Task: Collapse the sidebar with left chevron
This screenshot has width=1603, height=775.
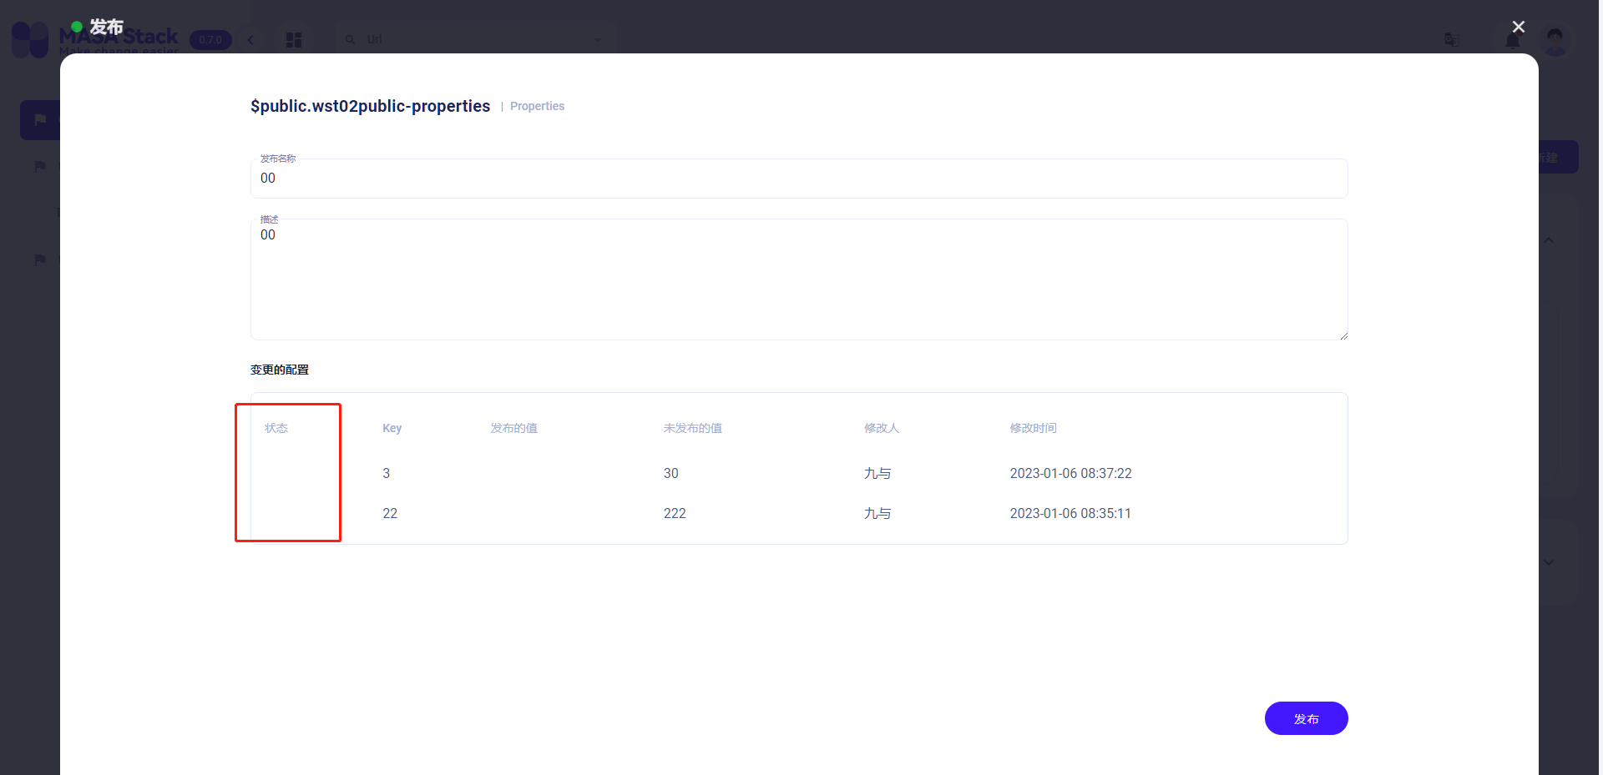Action: (250, 39)
